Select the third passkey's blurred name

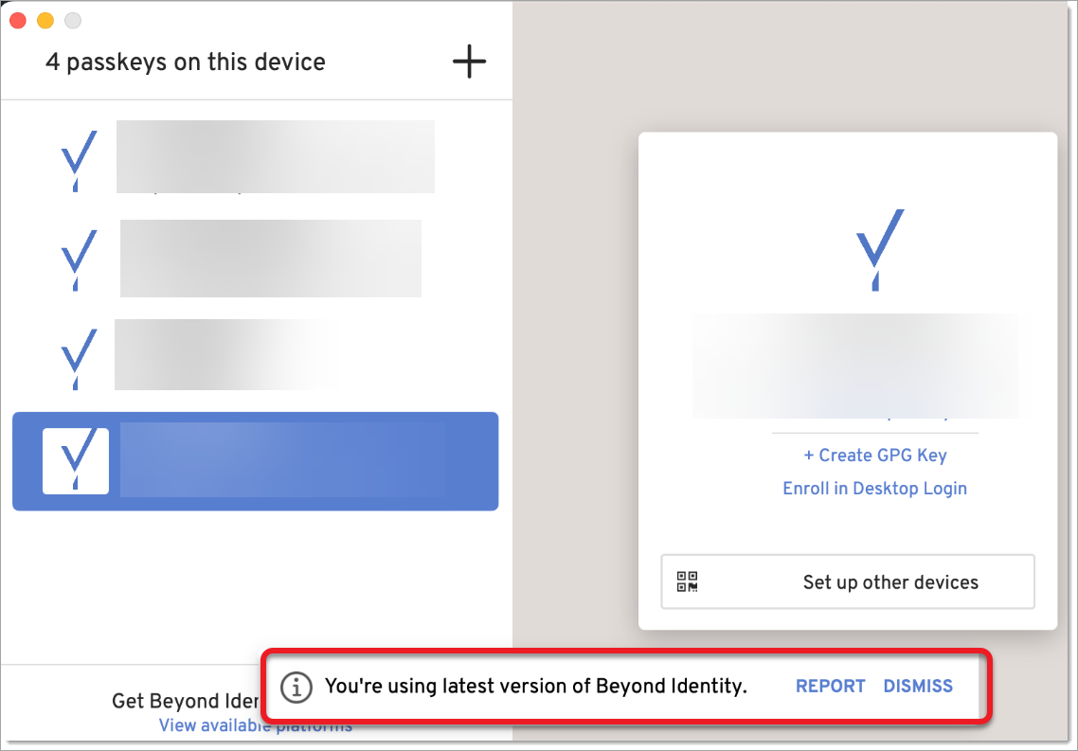point(227,355)
